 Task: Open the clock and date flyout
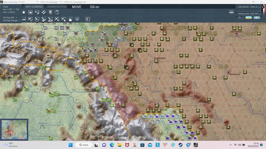pyautogui.click(x=253, y=145)
